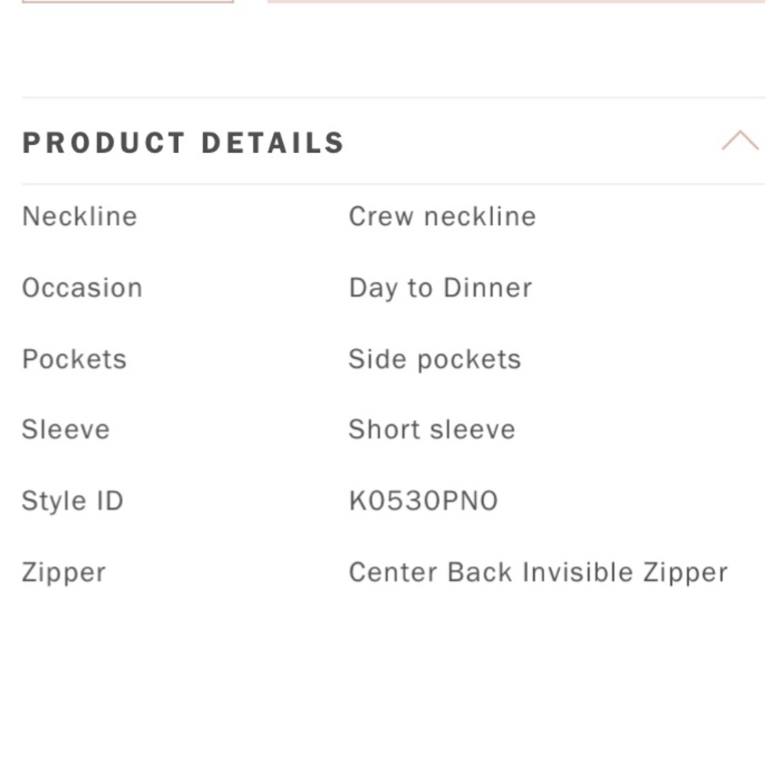Click the PRODUCT DETAILS heading
This screenshot has height=784, width=784.
[183, 143]
